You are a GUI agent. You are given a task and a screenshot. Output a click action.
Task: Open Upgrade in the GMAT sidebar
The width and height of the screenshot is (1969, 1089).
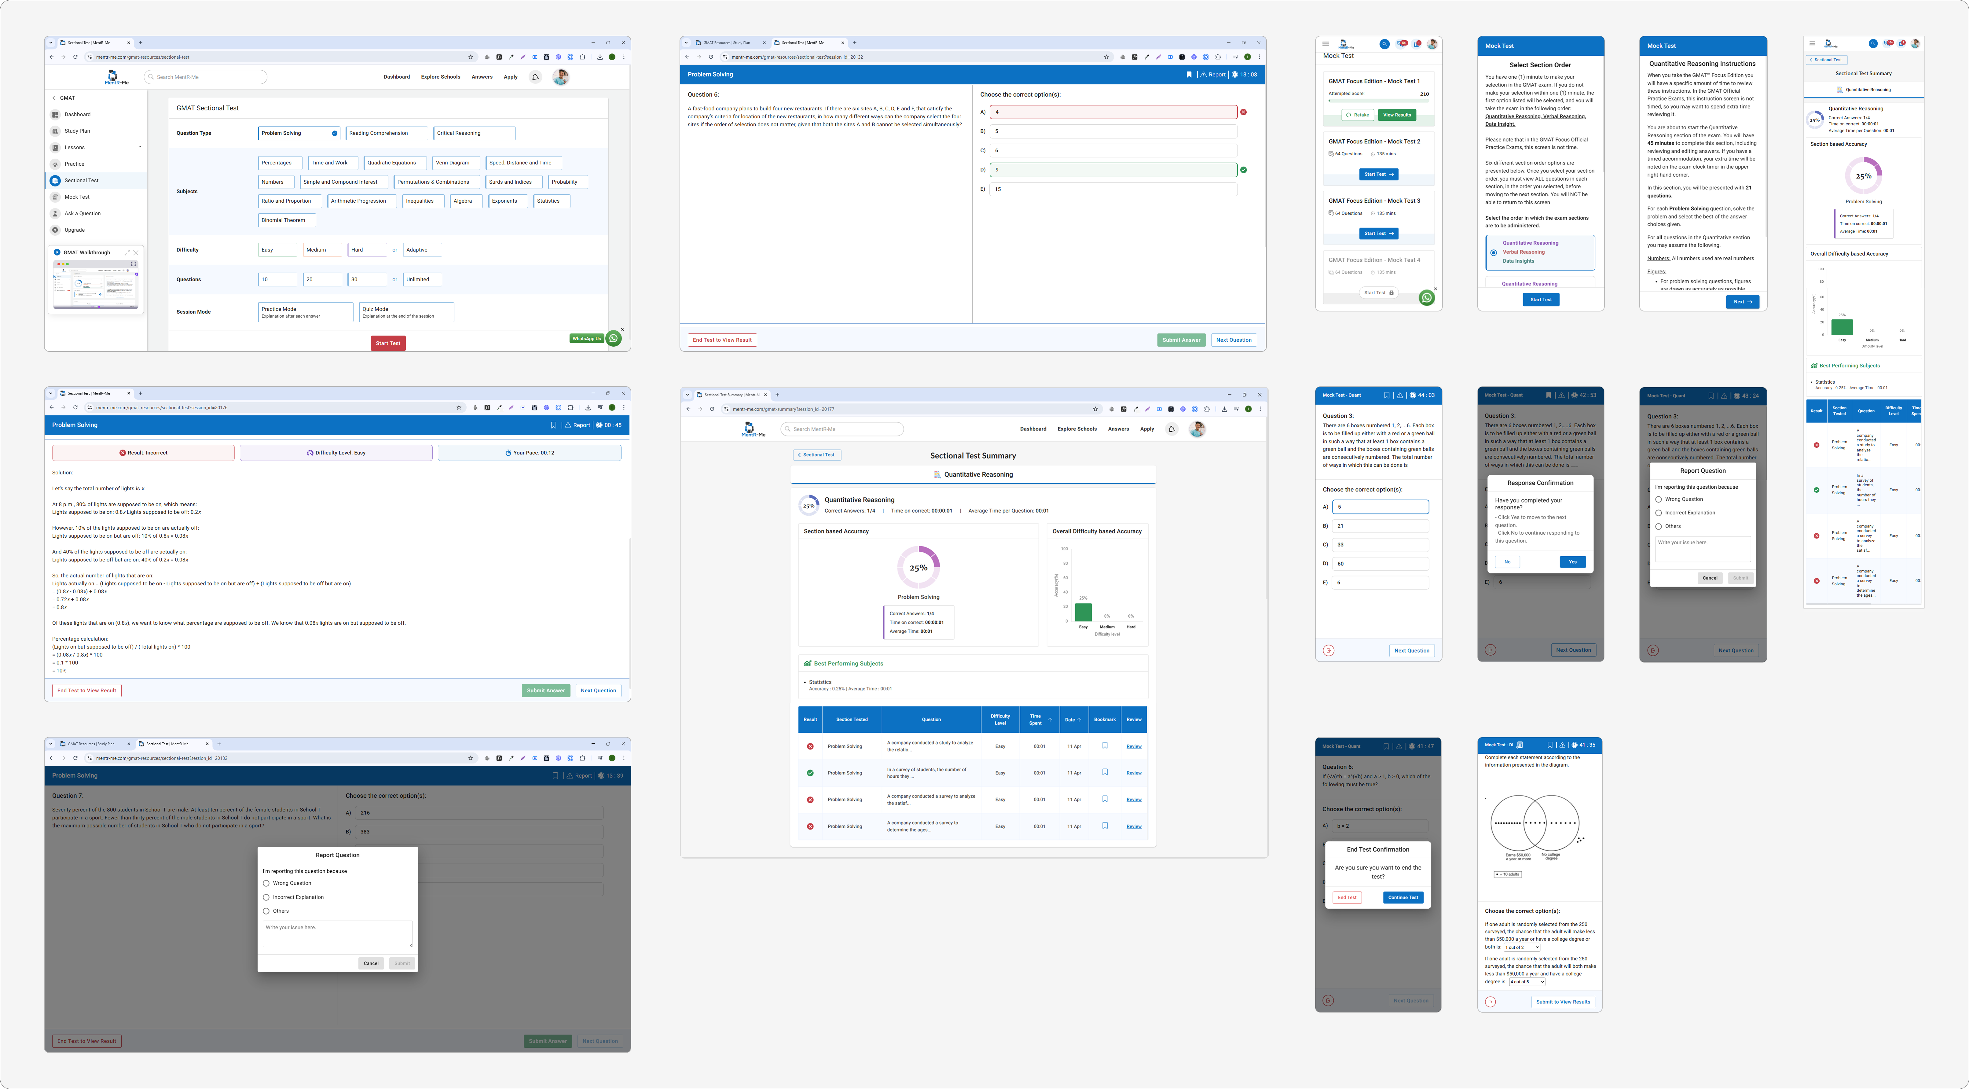[74, 230]
